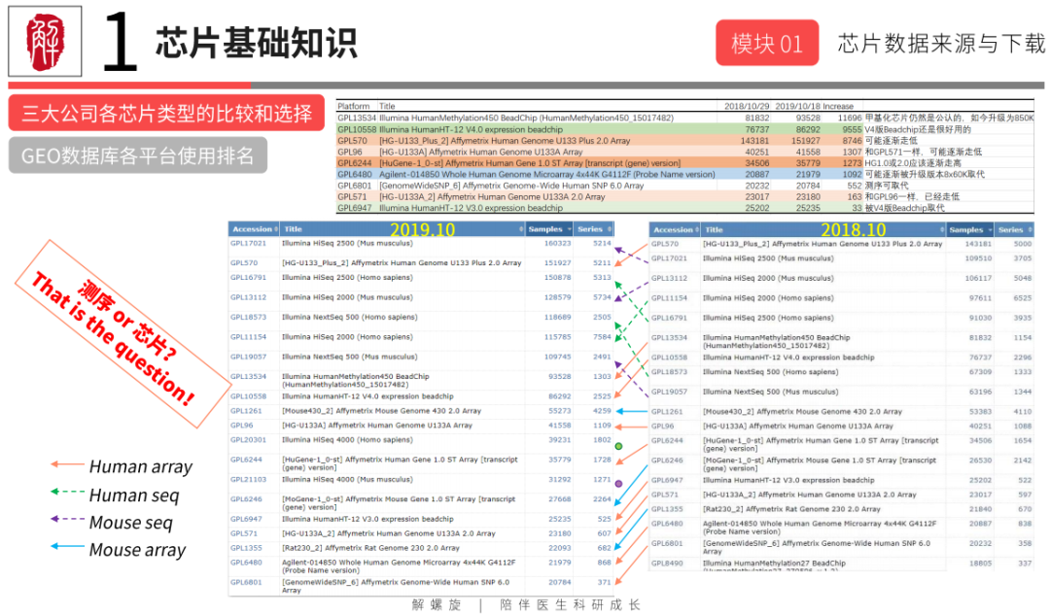Viewport: 1050px width, 616px height.
Task: Click sample count 128579 in 2019.10 table
Action: click(557, 297)
